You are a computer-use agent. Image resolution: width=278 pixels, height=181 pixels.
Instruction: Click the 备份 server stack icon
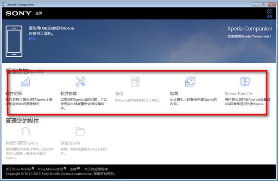pos(135,82)
